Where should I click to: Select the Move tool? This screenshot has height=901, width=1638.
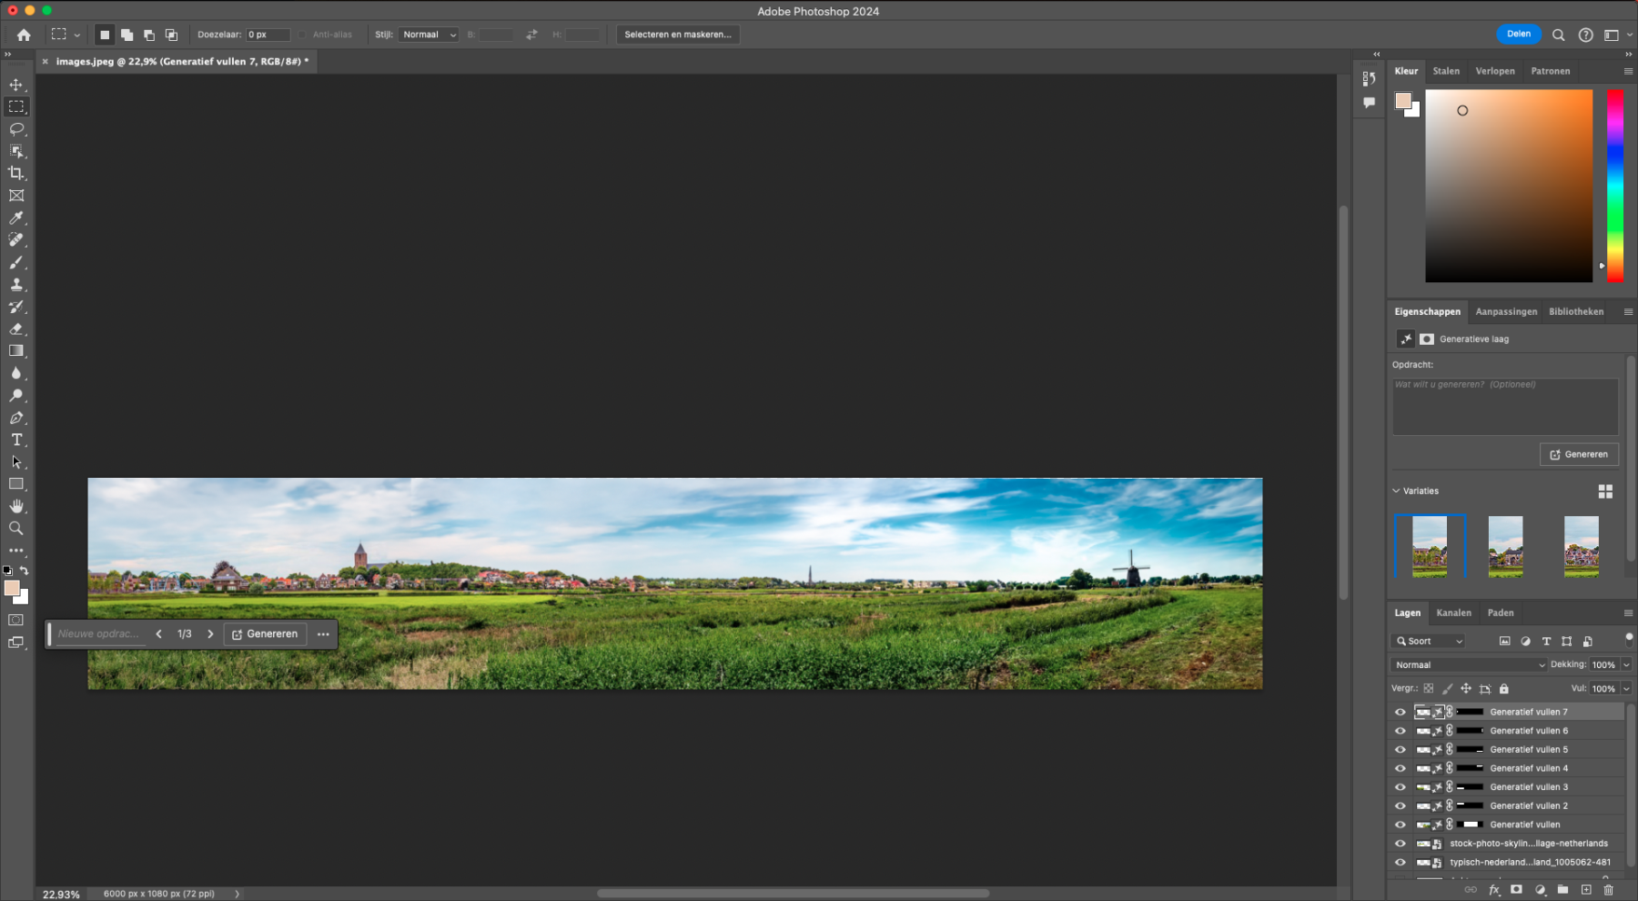(x=16, y=85)
